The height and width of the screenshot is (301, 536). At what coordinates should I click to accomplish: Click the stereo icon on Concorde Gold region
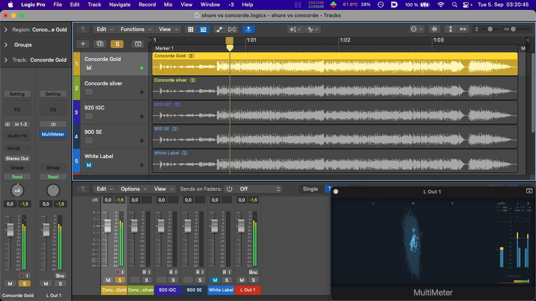(x=191, y=56)
